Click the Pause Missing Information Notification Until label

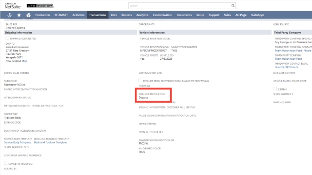pyautogui.click(x=167, y=116)
